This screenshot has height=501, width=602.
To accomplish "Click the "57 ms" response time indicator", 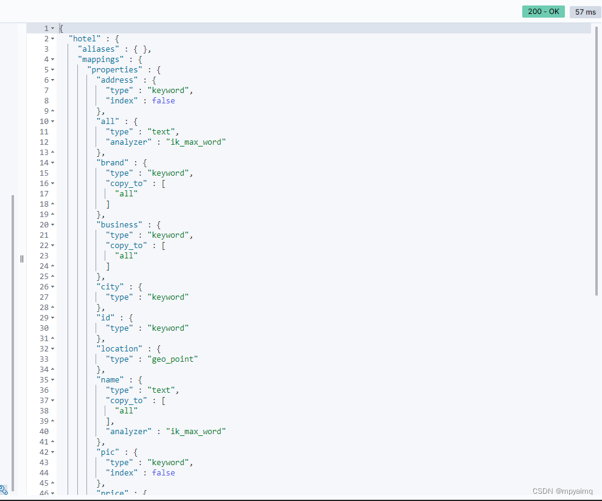I will (x=584, y=12).
